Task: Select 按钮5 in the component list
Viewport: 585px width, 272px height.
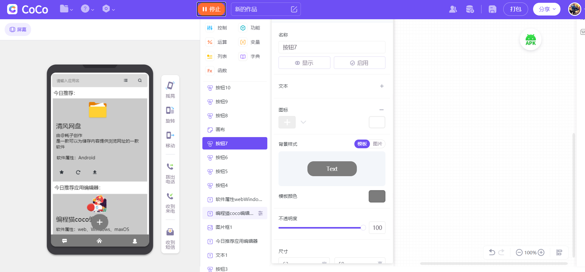Action: point(235,172)
